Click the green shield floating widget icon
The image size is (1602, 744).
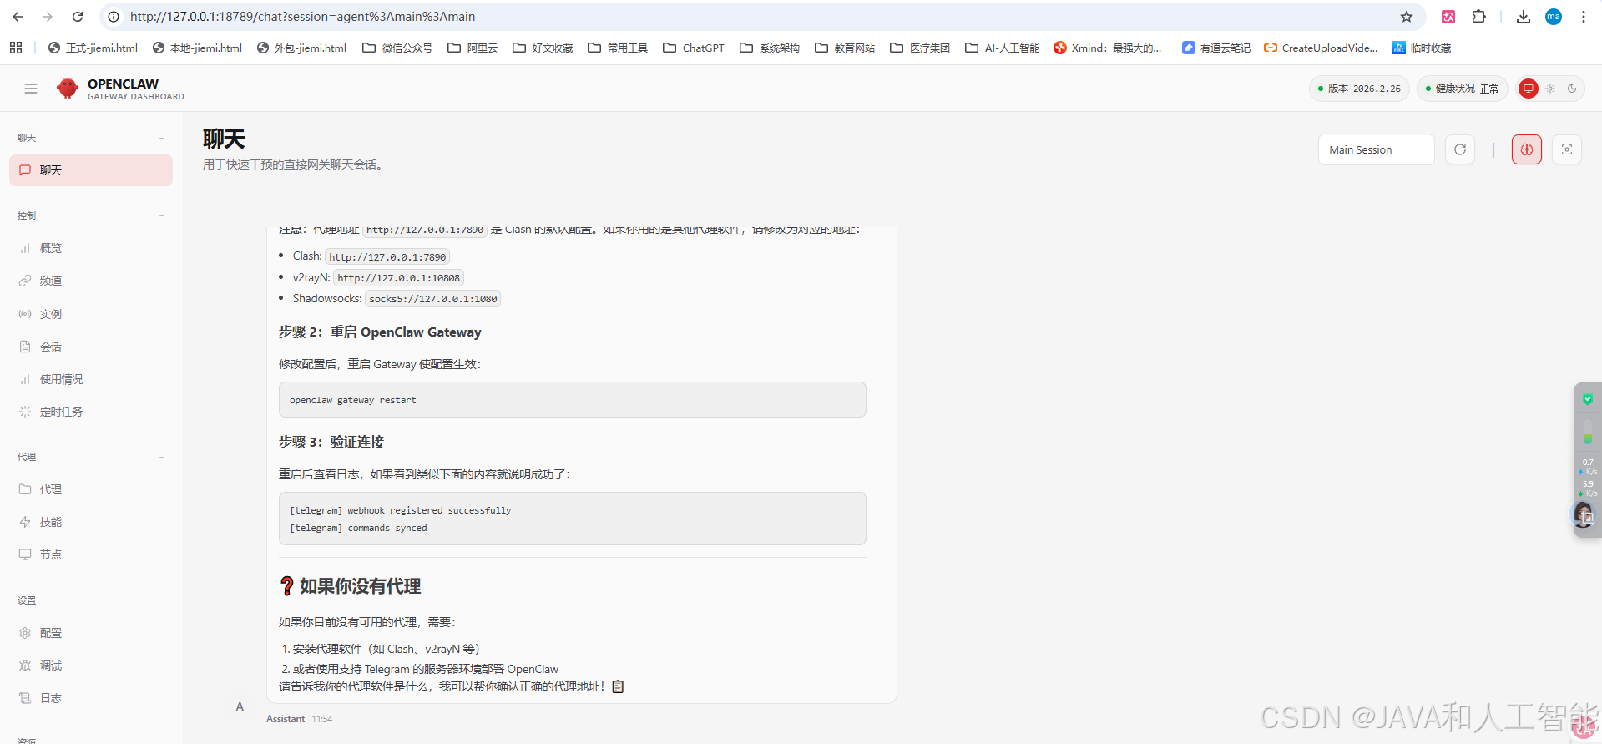pyautogui.click(x=1588, y=399)
